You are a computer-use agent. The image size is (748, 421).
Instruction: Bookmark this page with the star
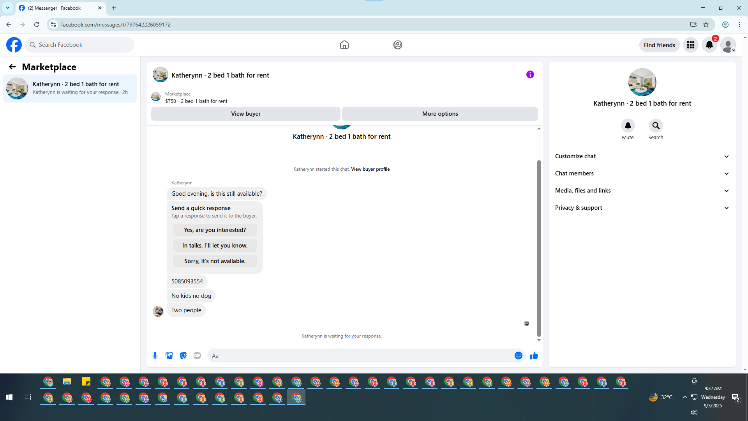point(706,25)
